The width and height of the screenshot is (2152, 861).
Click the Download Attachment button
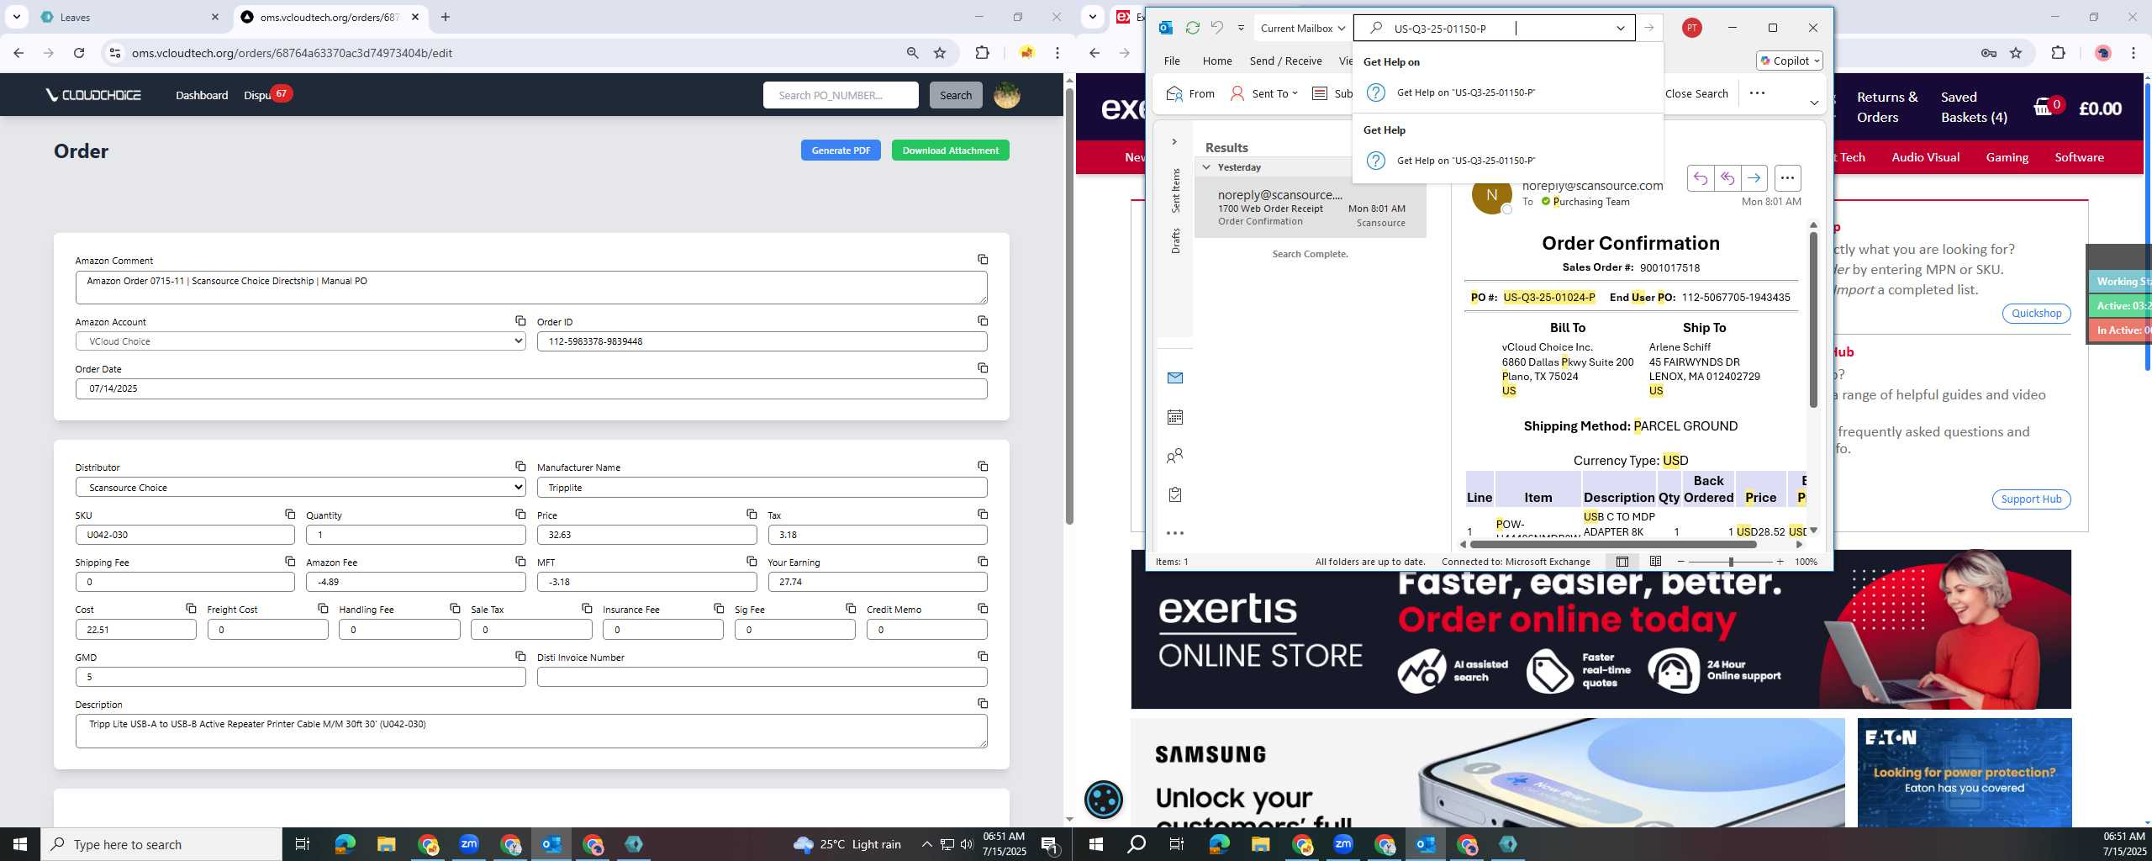click(951, 151)
